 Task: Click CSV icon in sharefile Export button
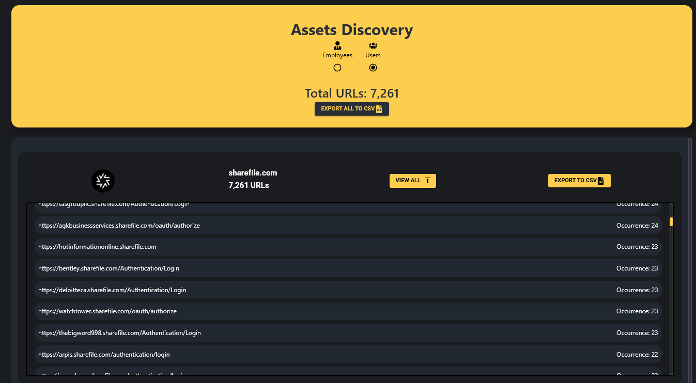pos(600,181)
